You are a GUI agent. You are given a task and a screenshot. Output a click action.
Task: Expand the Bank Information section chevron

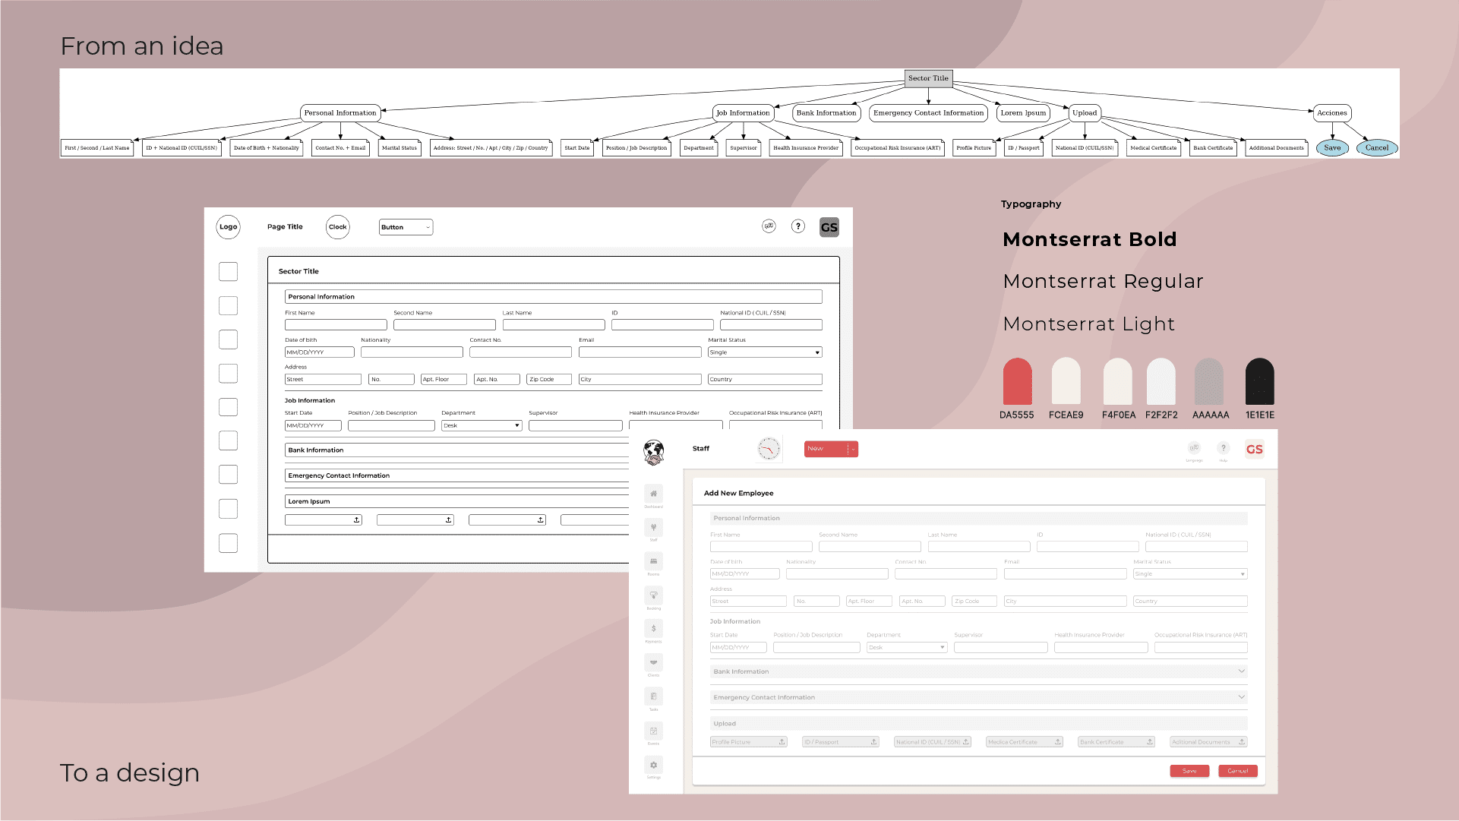click(x=1241, y=671)
